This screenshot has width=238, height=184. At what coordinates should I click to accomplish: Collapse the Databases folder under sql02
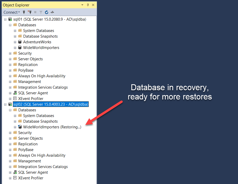(10, 110)
